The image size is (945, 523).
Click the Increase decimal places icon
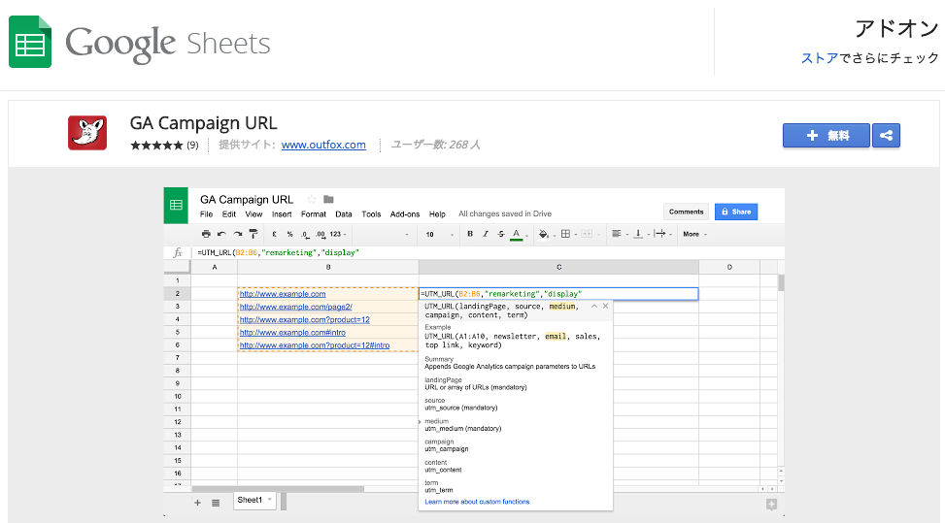pos(321,234)
